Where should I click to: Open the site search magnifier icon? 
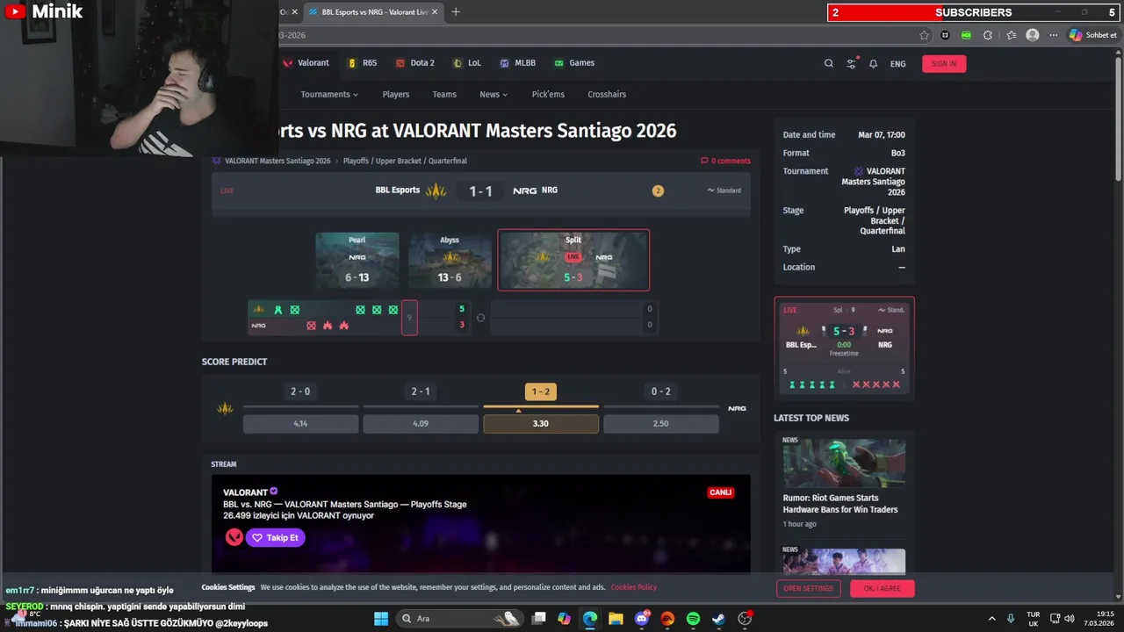(828, 63)
